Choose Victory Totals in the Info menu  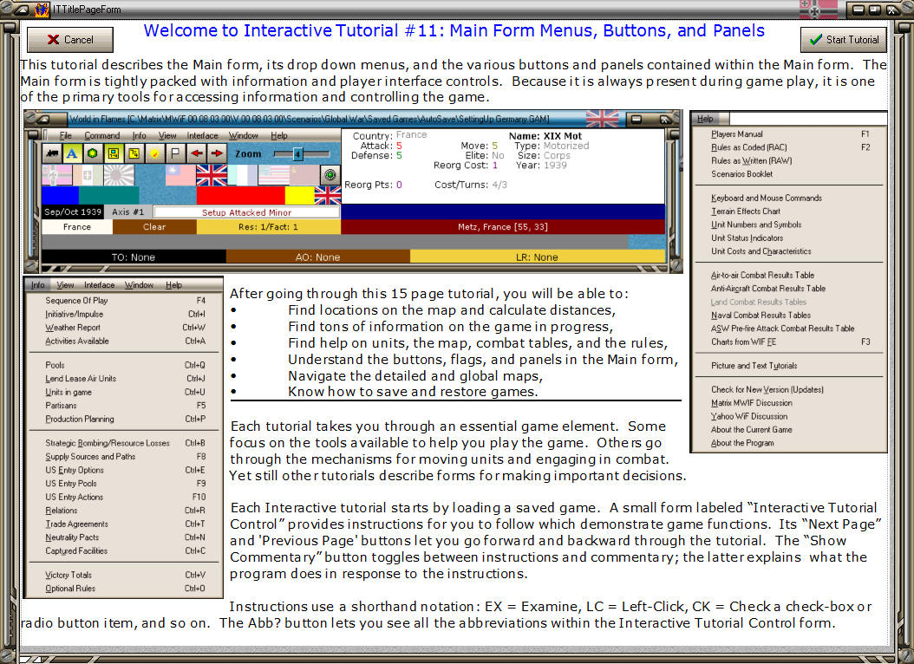pos(124,575)
